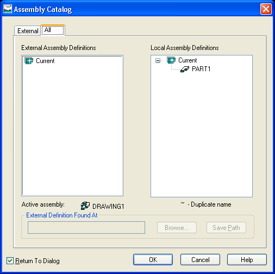Close the Assembly Catalog dialog

266,9
